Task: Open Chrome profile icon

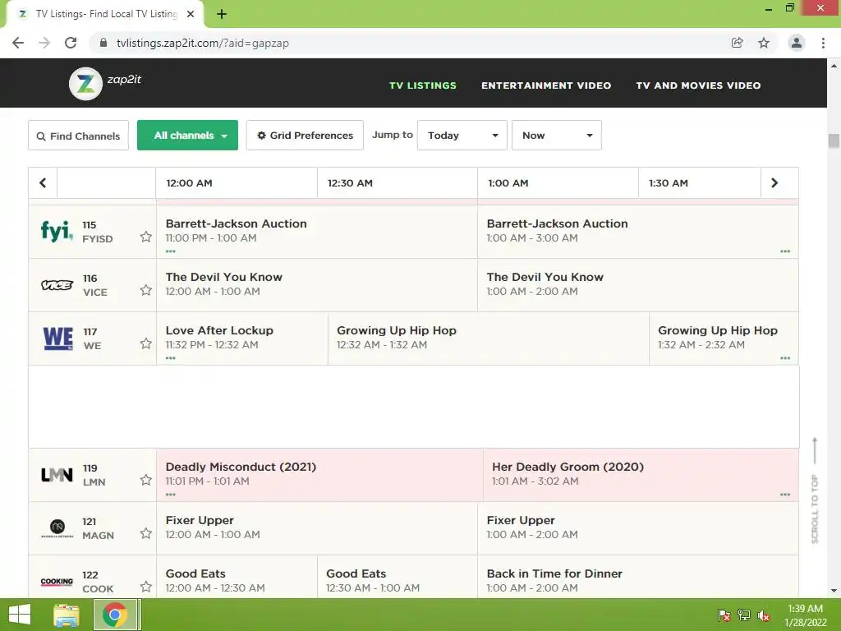Action: (797, 43)
